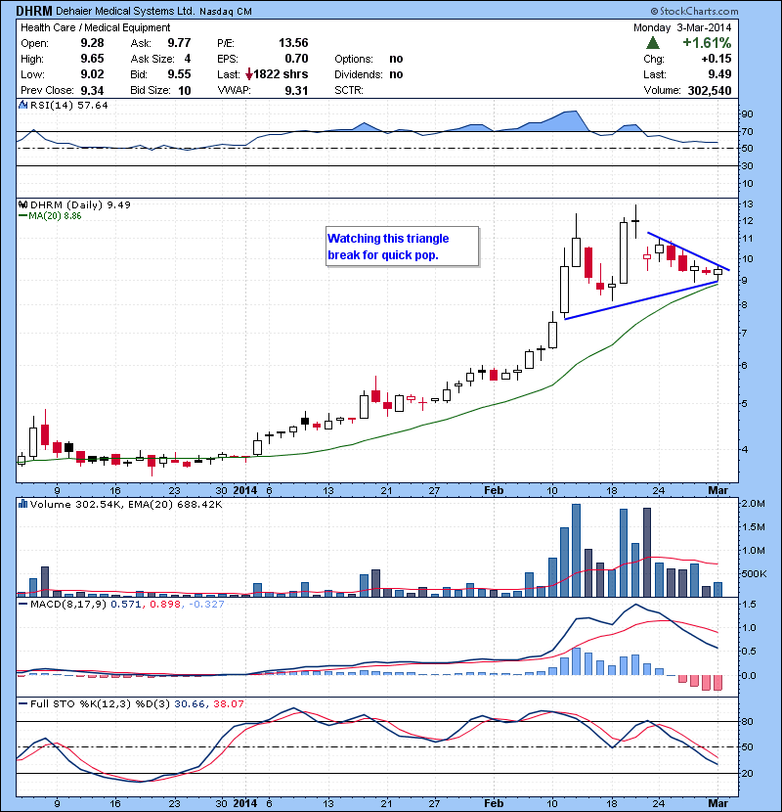This screenshot has width=782, height=812.
Task: Click the Volume 302.54K, EMA(20) legend
Action: (126, 504)
